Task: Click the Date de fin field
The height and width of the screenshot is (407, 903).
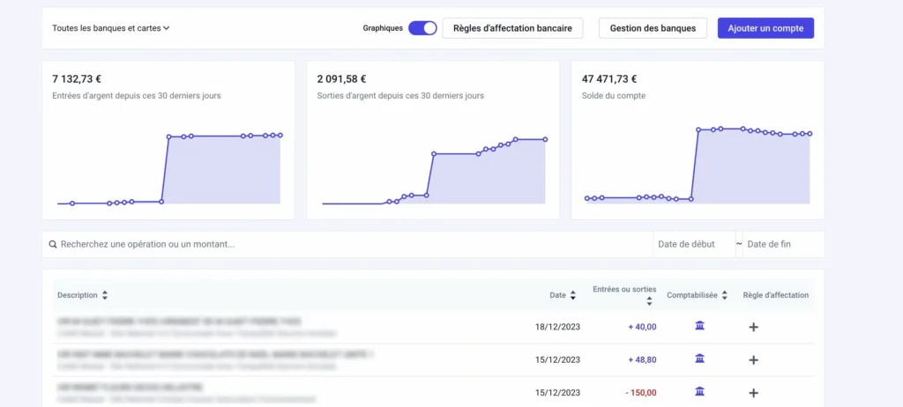Action: click(781, 244)
